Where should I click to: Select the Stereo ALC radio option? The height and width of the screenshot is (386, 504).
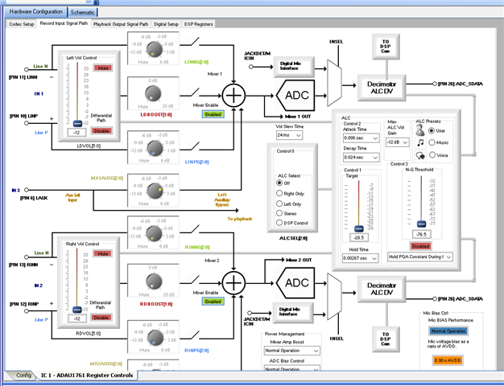coord(279,213)
